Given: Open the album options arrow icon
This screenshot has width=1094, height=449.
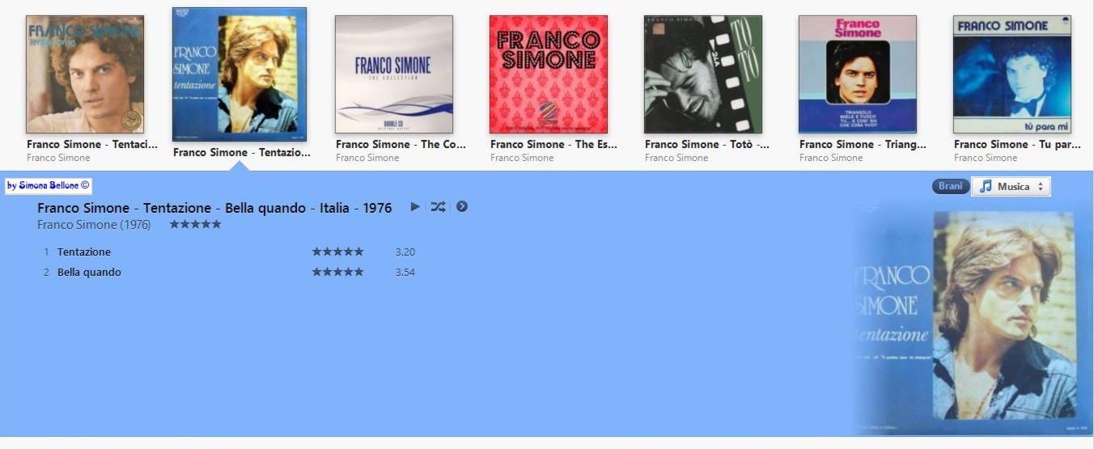Looking at the screenshot, I should click(x=462, y=207).
